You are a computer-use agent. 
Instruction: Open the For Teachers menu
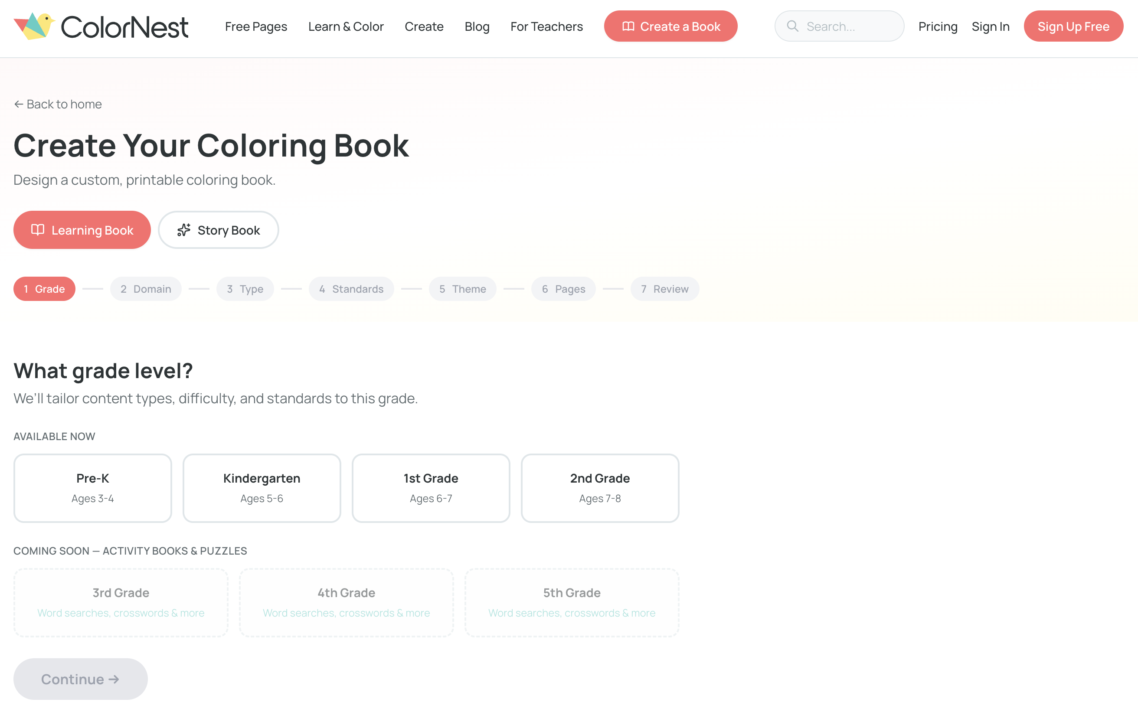(x=546, y=26)
